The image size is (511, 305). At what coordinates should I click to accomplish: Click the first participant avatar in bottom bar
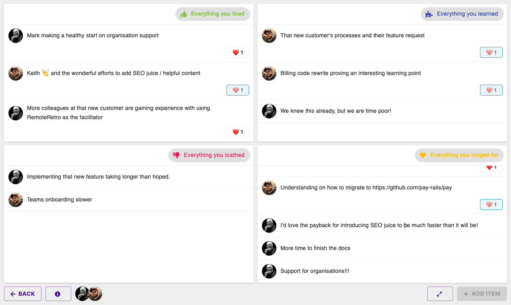click(82, 294)
